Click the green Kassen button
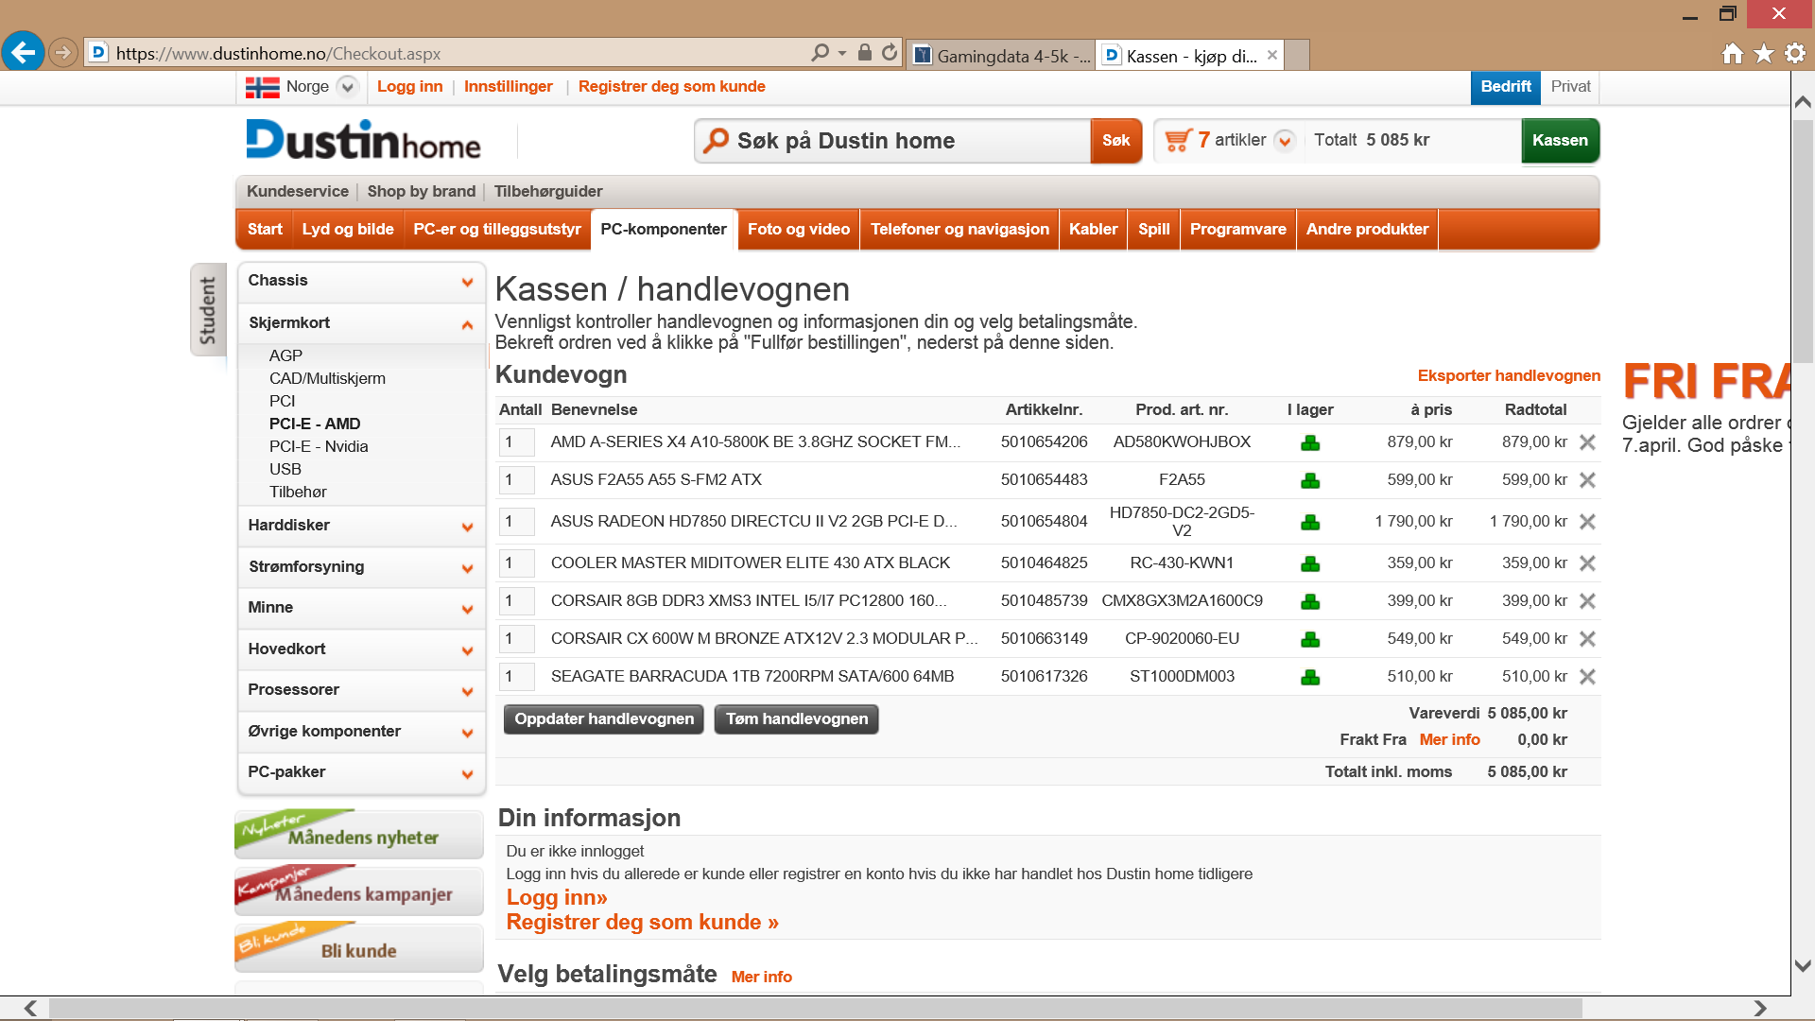 (1560, 141)
